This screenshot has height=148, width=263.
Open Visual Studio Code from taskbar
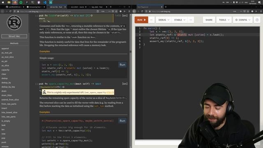tap(45, 2)
